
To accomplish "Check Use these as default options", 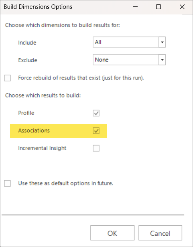I will tap(7, 184).
